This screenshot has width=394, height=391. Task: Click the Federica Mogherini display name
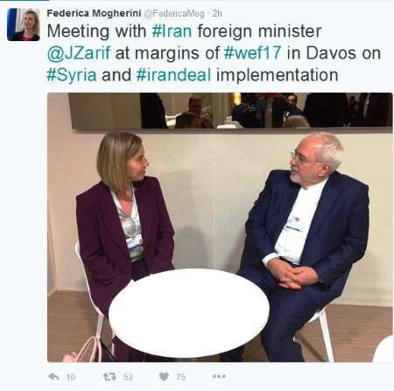94,13
